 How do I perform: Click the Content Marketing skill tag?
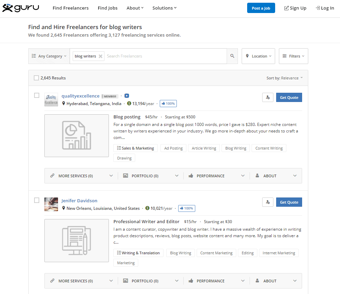coord(216,253)
